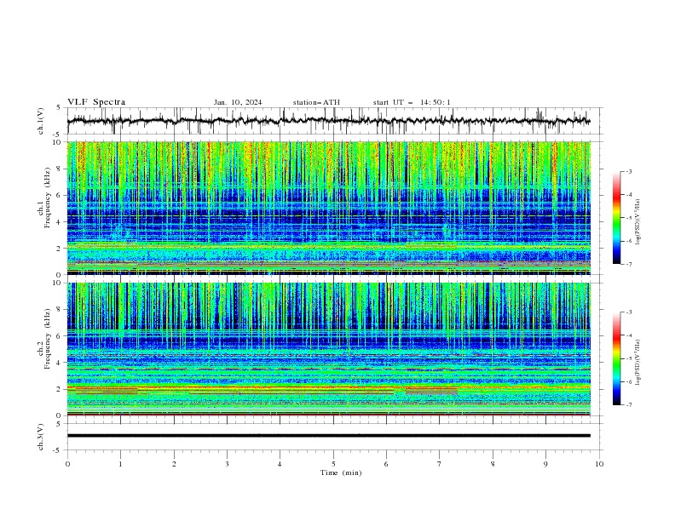Image resolution: width=675 pixels, height=521 pixels.
Task: Click tick label "2" on the Time axis
Action: click(x=174, y=464)
